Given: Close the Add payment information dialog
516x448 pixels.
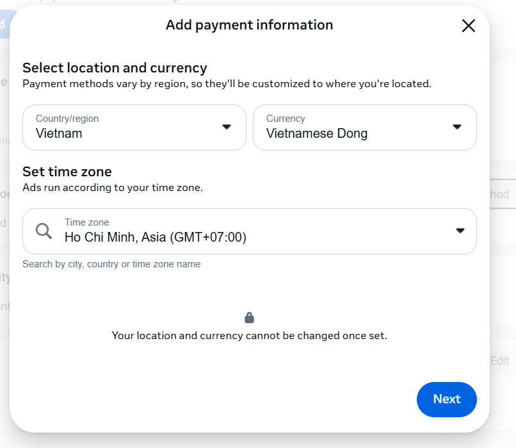Looking at the screenshot, I should click(469, 26).
